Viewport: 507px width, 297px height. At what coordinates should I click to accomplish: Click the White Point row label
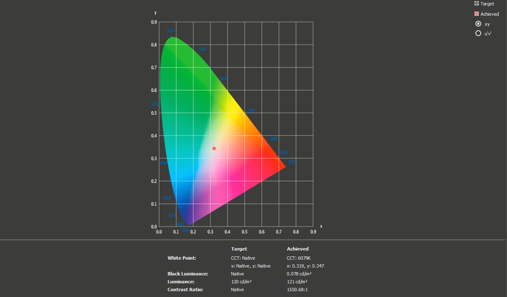(181, 258)
